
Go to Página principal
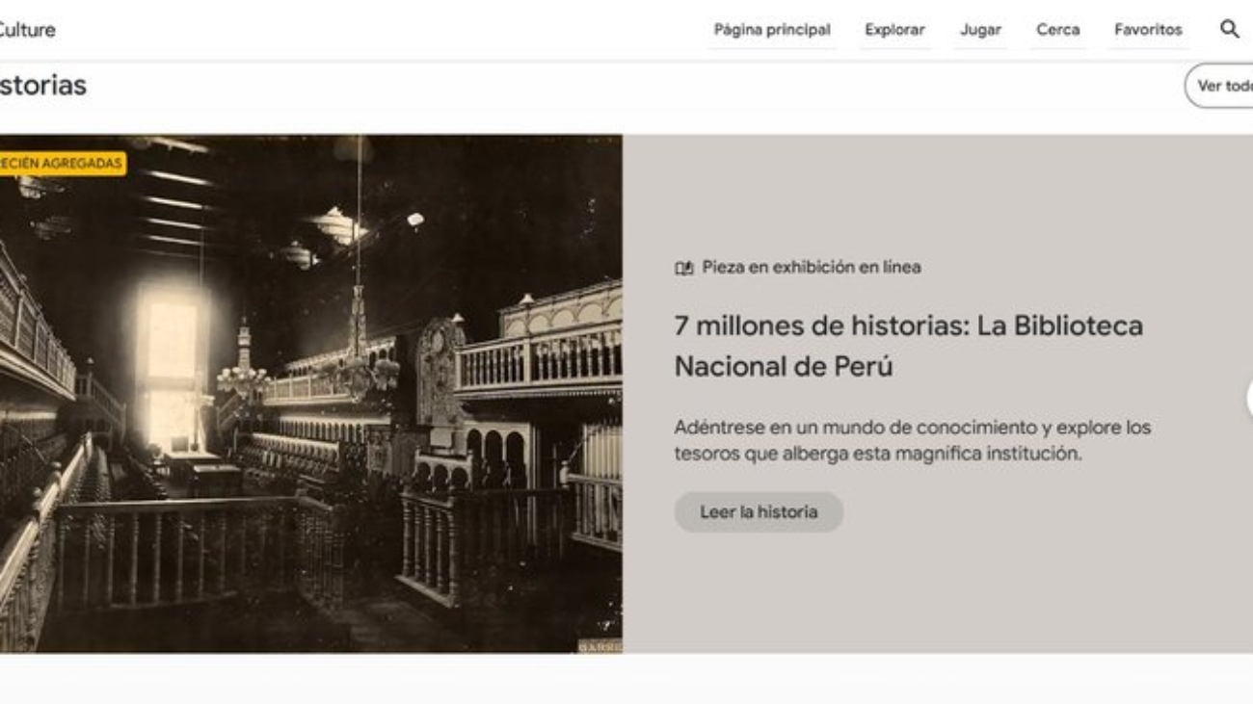(x=771, y=30)
